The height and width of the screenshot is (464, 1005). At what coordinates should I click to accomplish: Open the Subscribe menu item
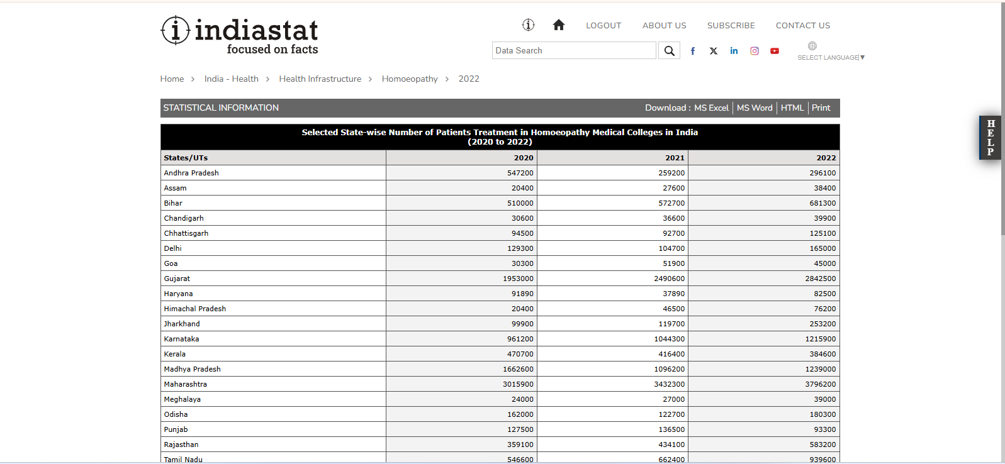click(x=731, y=26)
